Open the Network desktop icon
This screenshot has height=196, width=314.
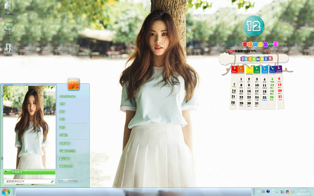click(x=8, y=29)
